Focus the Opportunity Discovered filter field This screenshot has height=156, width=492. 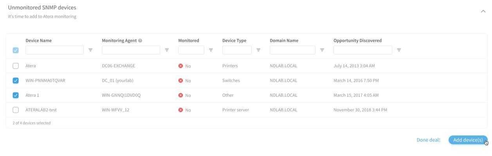coord(363,50)
